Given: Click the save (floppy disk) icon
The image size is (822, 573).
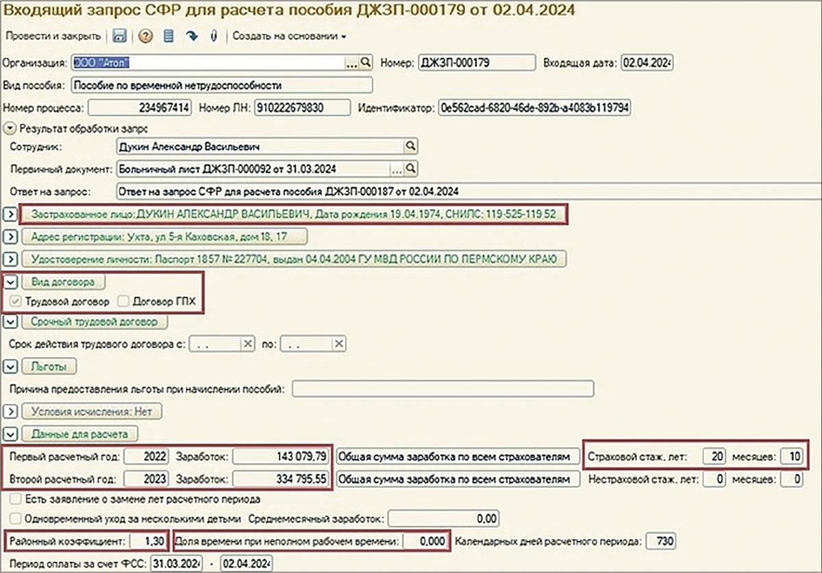Looking at the screenshot, I should pyautogui.click(x=119, y=36).
